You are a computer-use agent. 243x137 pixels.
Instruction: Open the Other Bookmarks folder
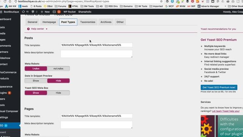click(x=235, y=6)
